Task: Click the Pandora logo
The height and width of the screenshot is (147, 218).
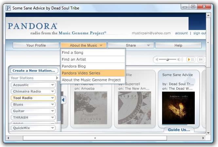Action: tap(32, 26)
